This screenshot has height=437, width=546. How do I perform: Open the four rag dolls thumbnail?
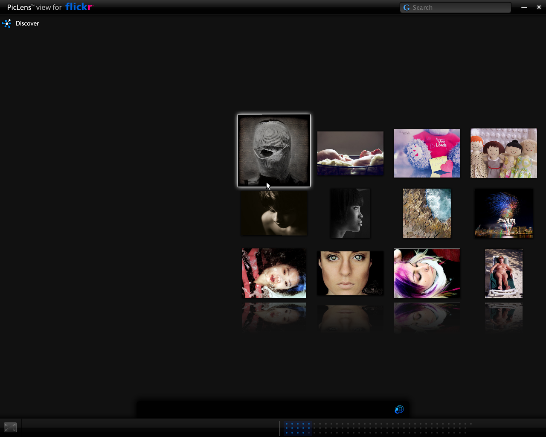pos(503,153)
